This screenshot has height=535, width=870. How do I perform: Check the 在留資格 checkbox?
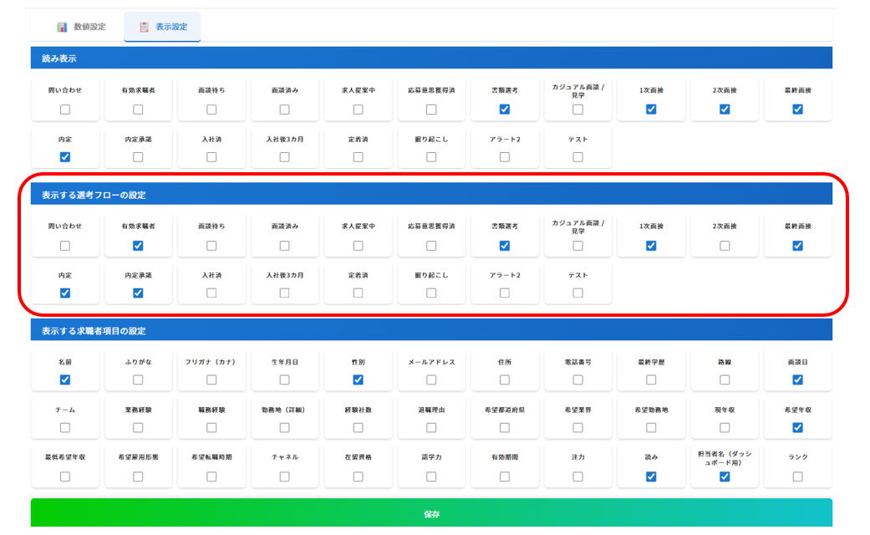click(358, 476)
